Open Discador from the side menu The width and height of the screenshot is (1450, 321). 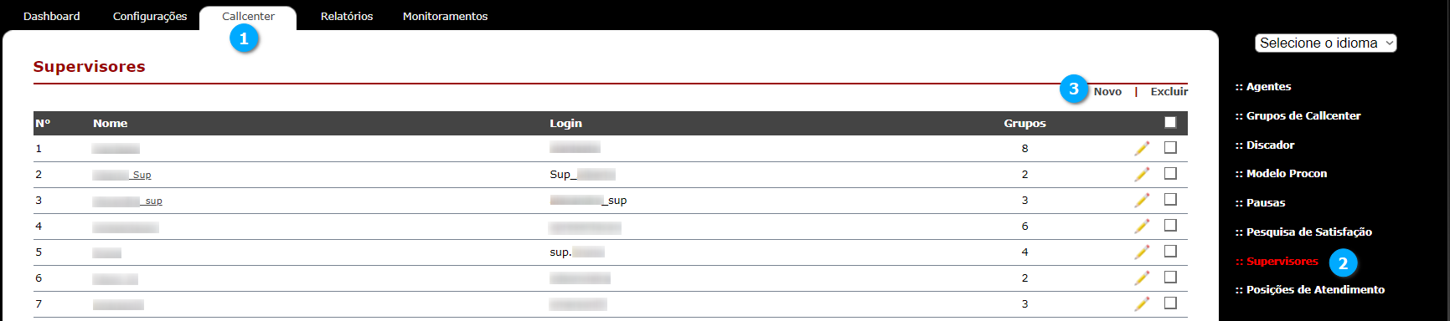pyautogui.click(x=1265, y=145)
